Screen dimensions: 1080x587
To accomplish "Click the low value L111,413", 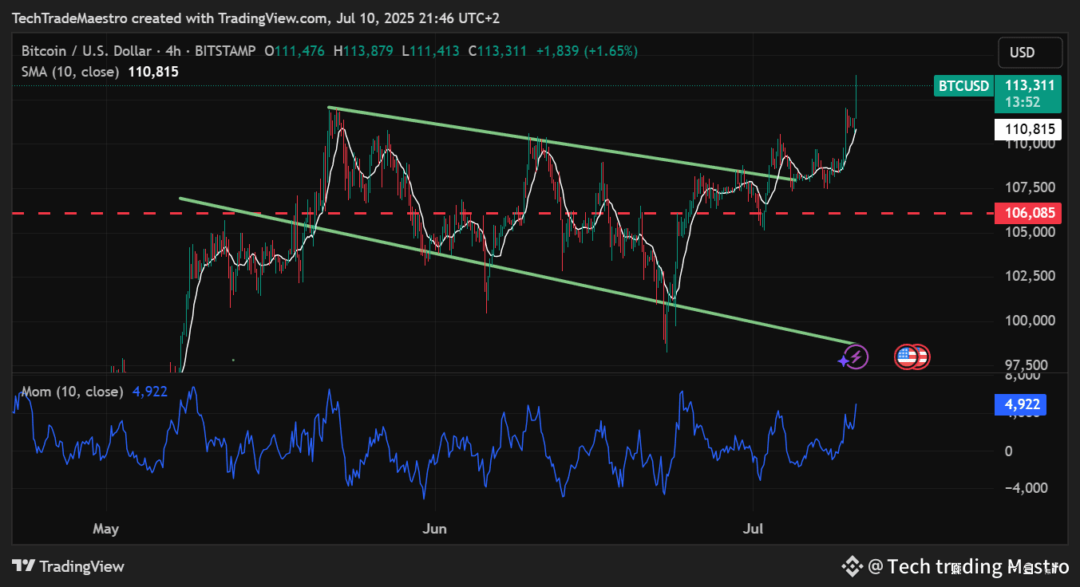I will pyautogui.click(x=431, y=51).
